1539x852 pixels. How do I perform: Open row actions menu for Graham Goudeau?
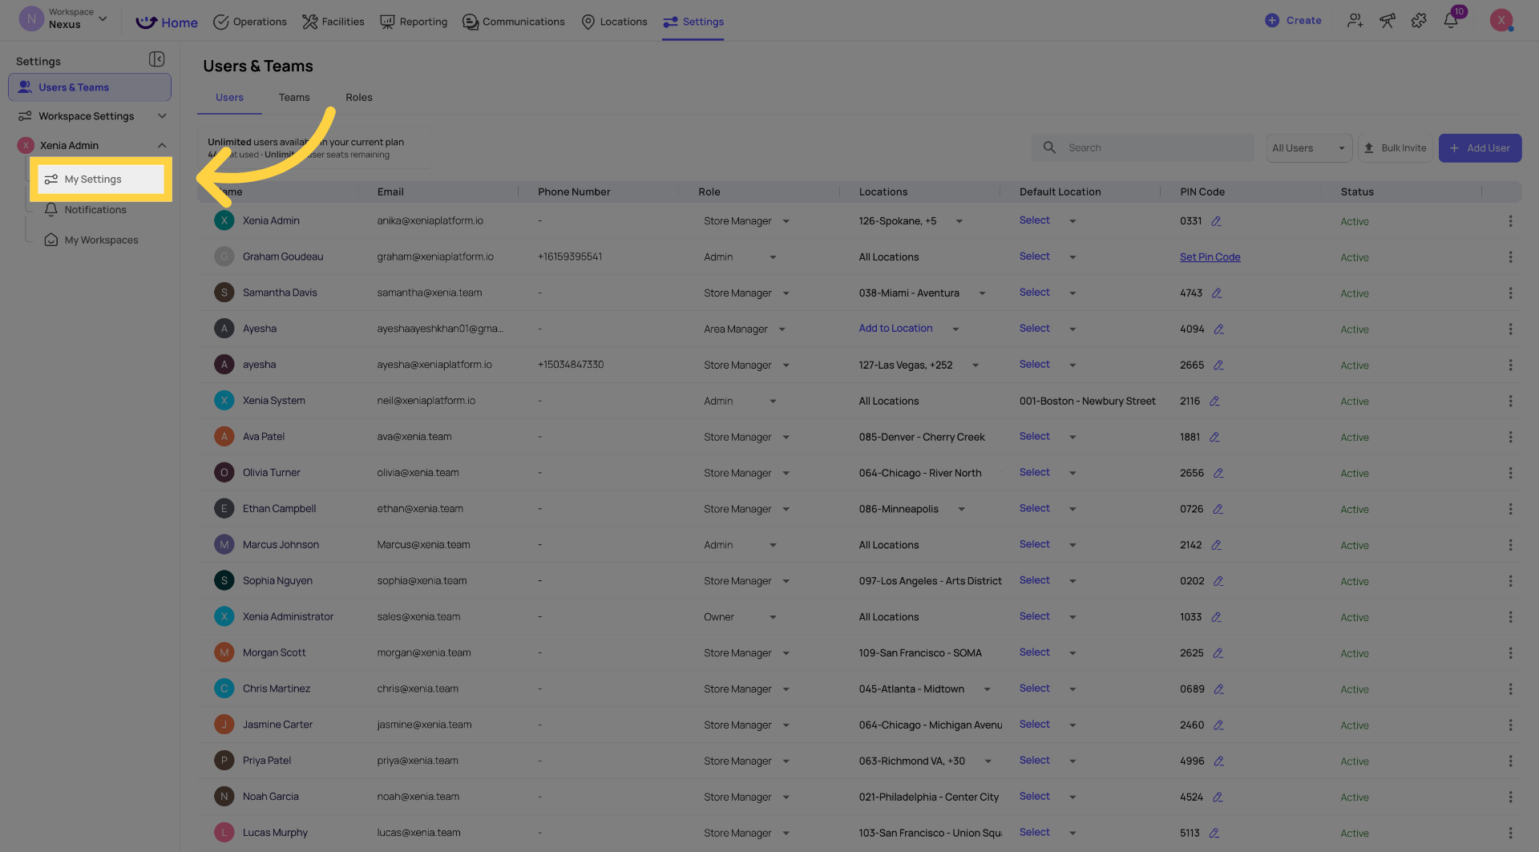[x=1510, y=257]
